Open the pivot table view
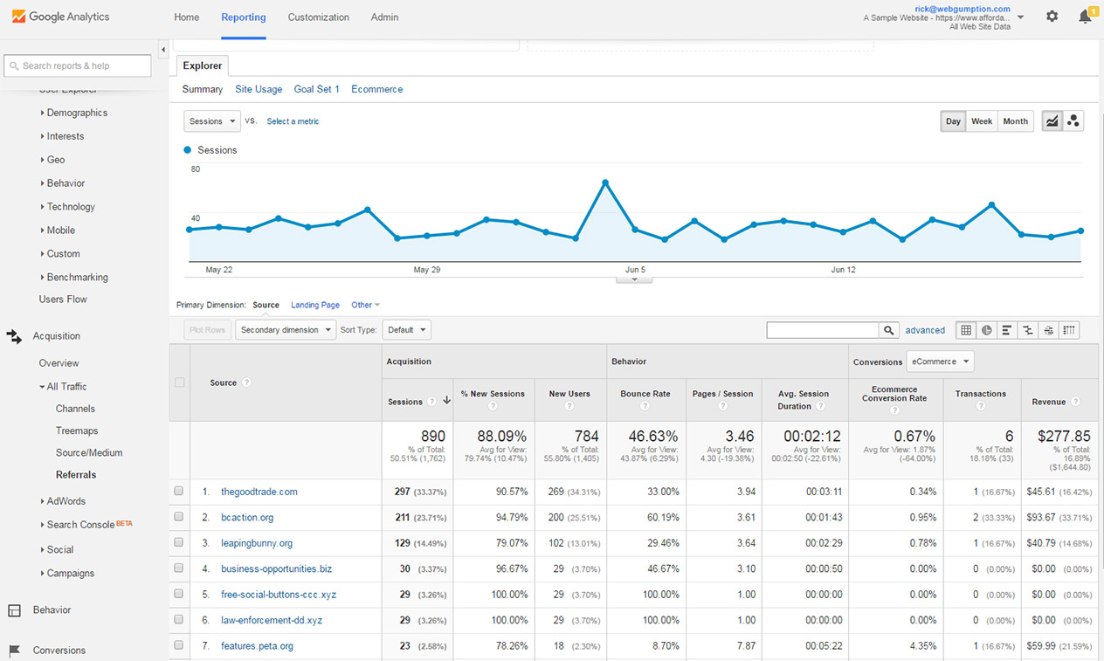 tap(1070, 330)
